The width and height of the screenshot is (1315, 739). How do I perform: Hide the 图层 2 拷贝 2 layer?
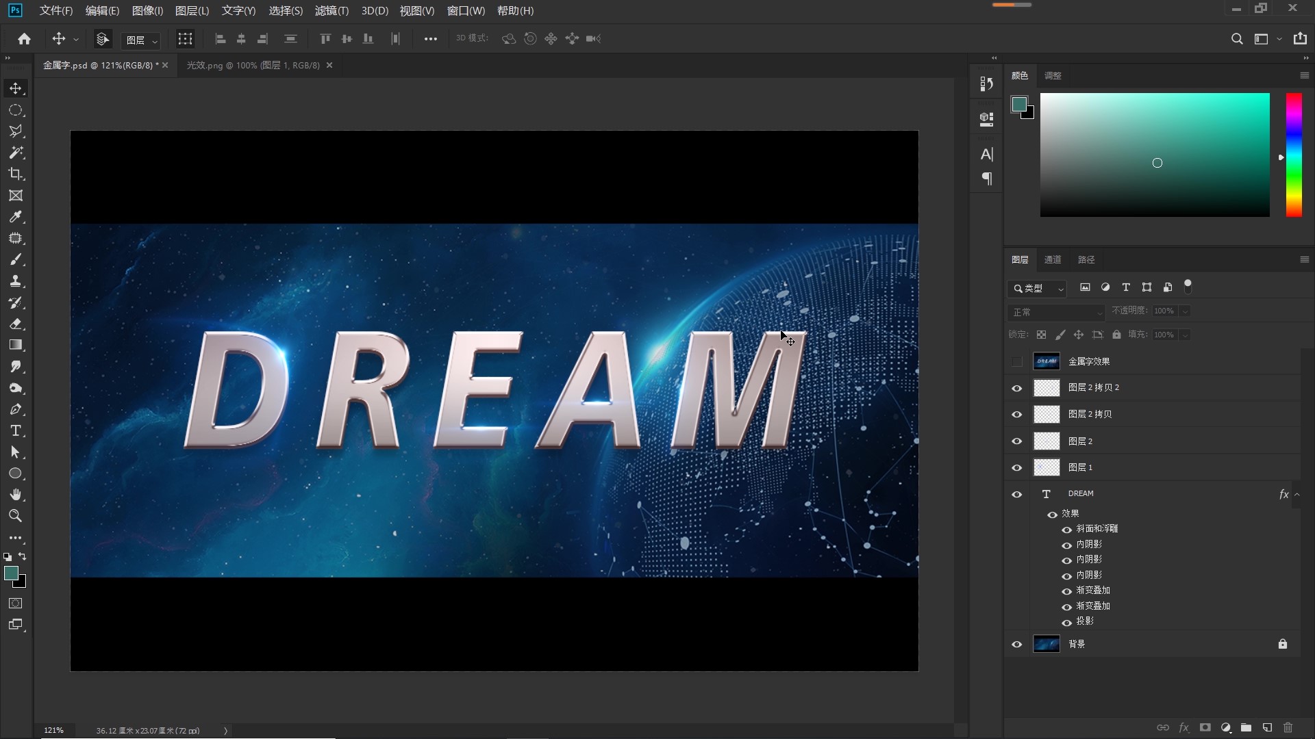click(1017, 388)
